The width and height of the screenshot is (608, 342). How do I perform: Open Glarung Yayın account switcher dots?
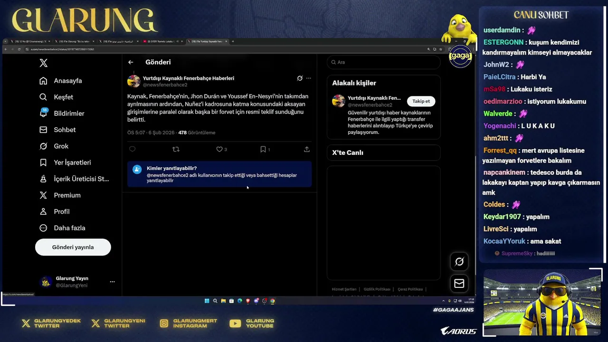click(112, 282)
